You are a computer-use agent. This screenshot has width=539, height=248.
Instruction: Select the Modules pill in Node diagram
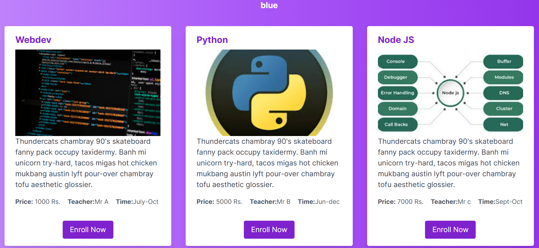tap(503, 77)
